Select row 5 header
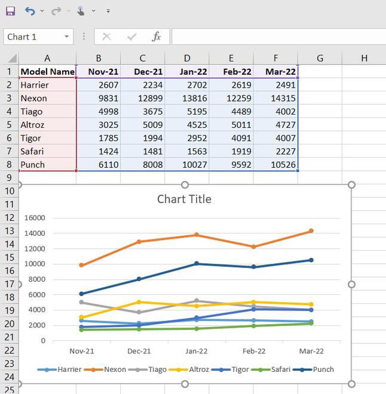 [10, 125]
